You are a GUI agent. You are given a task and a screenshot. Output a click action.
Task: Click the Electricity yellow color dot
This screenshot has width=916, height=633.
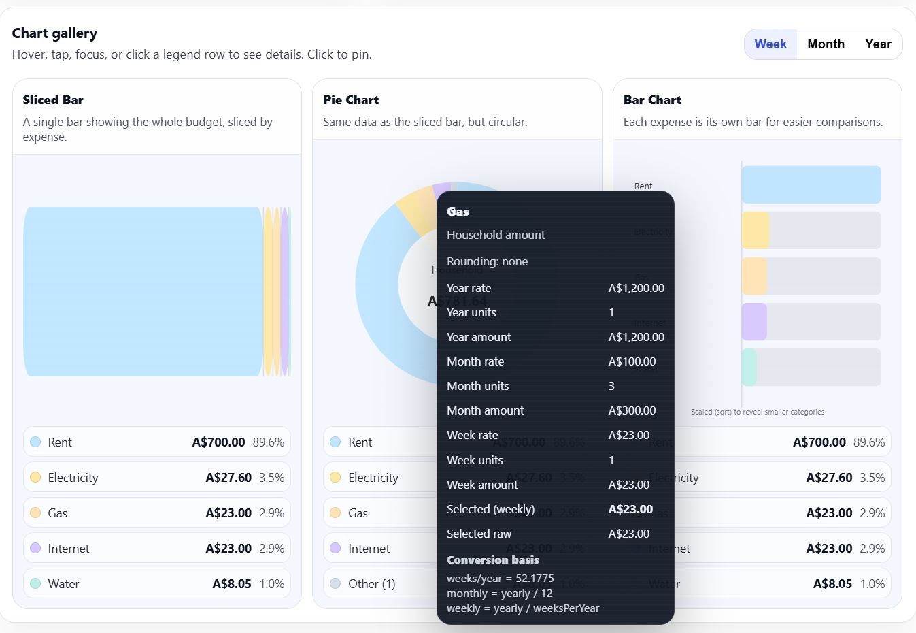(x=35, y=477)
